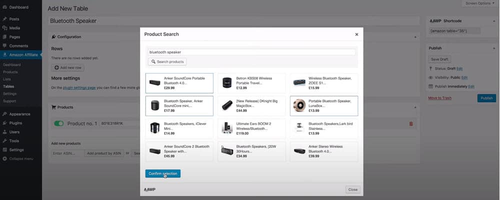Edit the Draft status link
500x200 pixels.
click(459, 68)
